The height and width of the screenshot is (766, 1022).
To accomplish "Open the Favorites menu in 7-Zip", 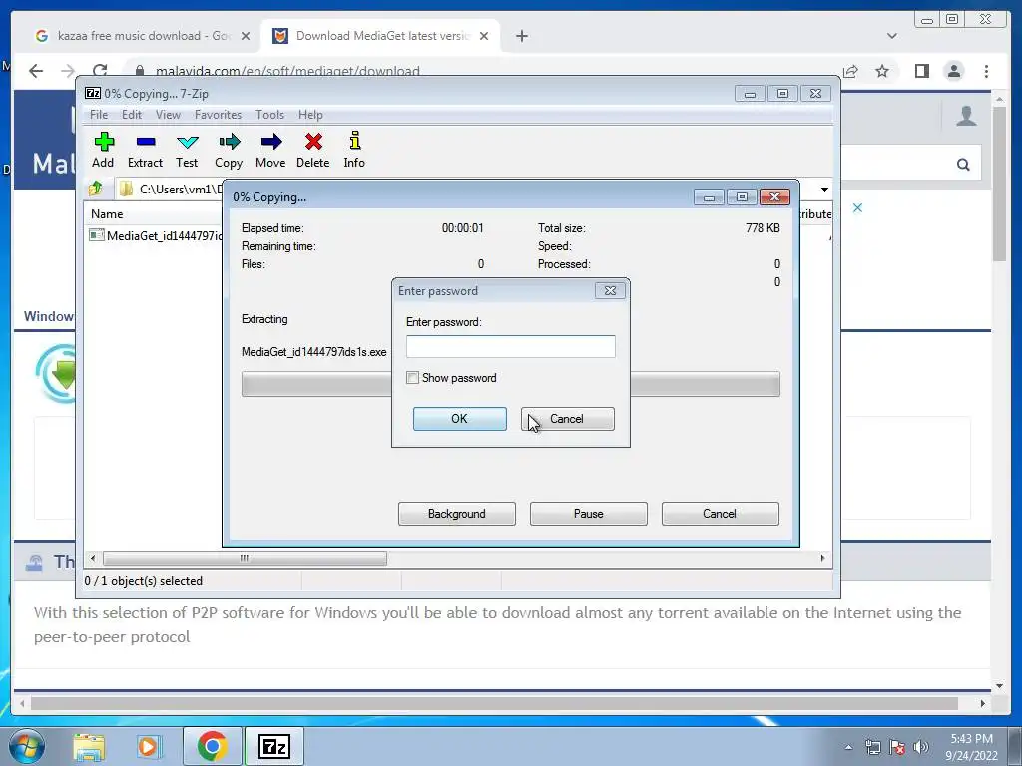I will click(x=218, y=115).
